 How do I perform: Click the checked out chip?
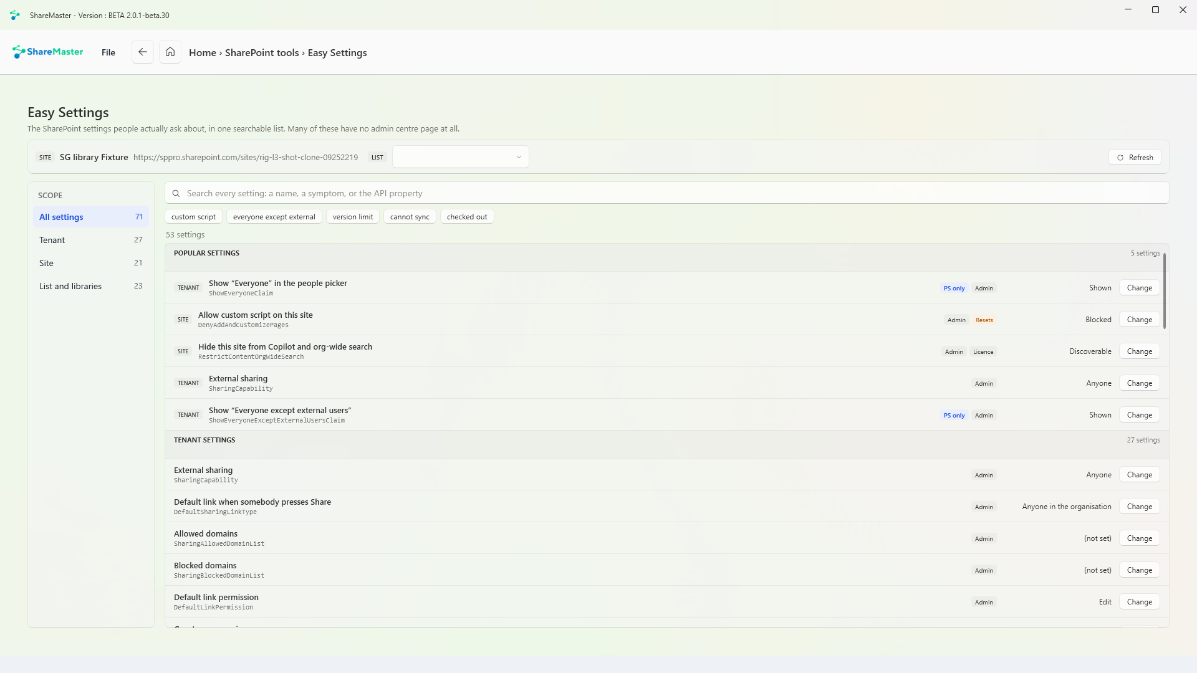pyautogui.click(x=467, y=217)
